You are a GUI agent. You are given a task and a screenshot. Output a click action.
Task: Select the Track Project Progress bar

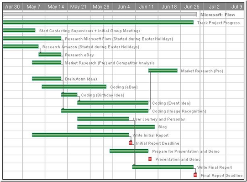pos(98,22)
